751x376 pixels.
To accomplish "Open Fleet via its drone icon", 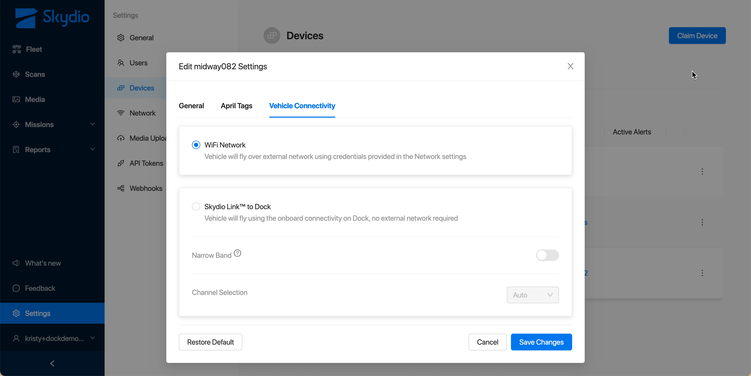I will (x=17, y=49).
